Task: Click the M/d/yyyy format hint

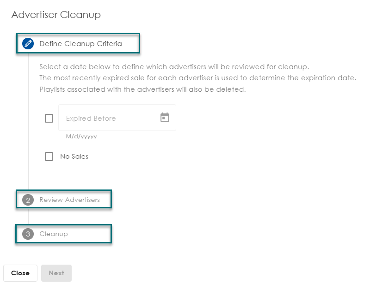Action: [81, 136]
